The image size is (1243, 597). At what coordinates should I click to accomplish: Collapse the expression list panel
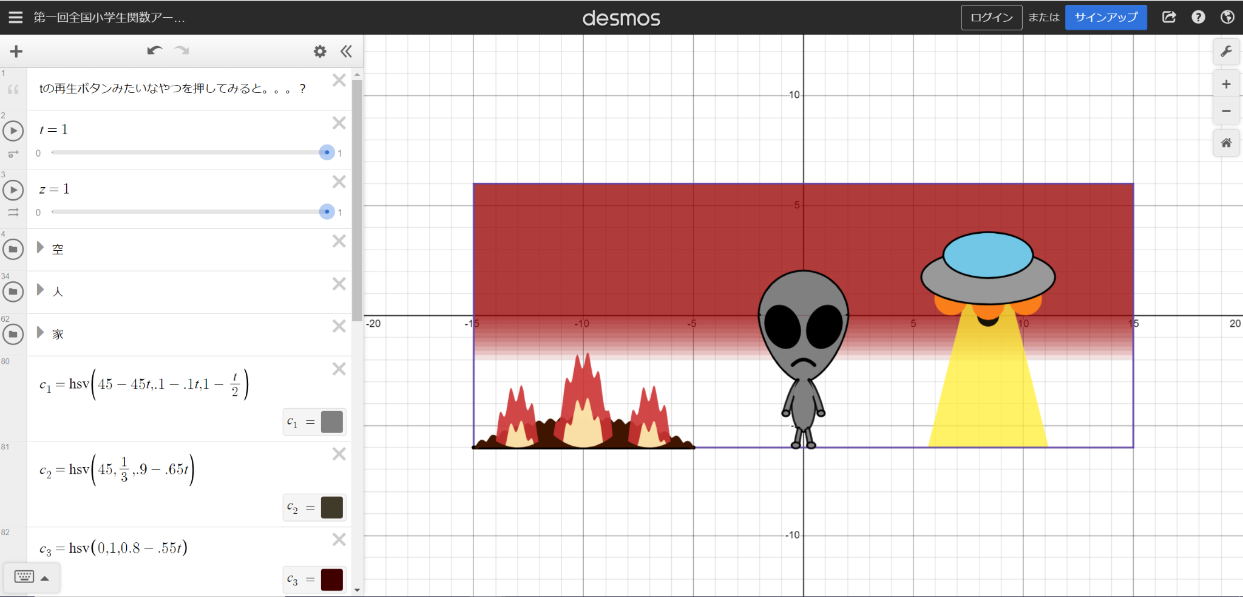pyautogui.click(x=346, y=52)
